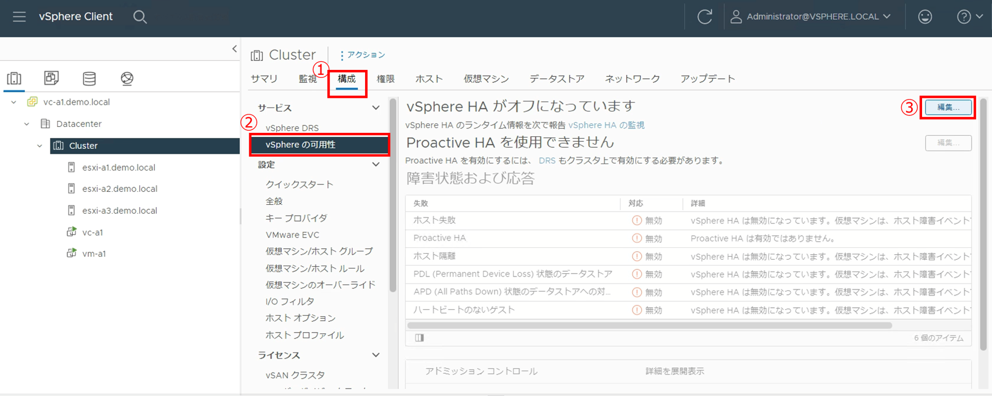The height and width of the screenshot is (396, 992).
Task: Select vSphere の可用性 in services
Action: click(x=320, y=145)
